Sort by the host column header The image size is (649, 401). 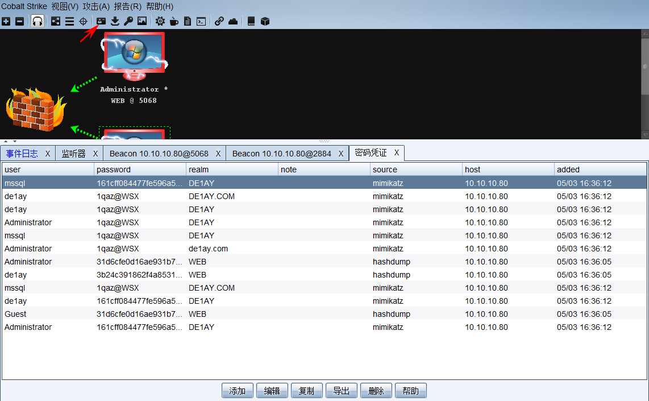coord(508,170)
